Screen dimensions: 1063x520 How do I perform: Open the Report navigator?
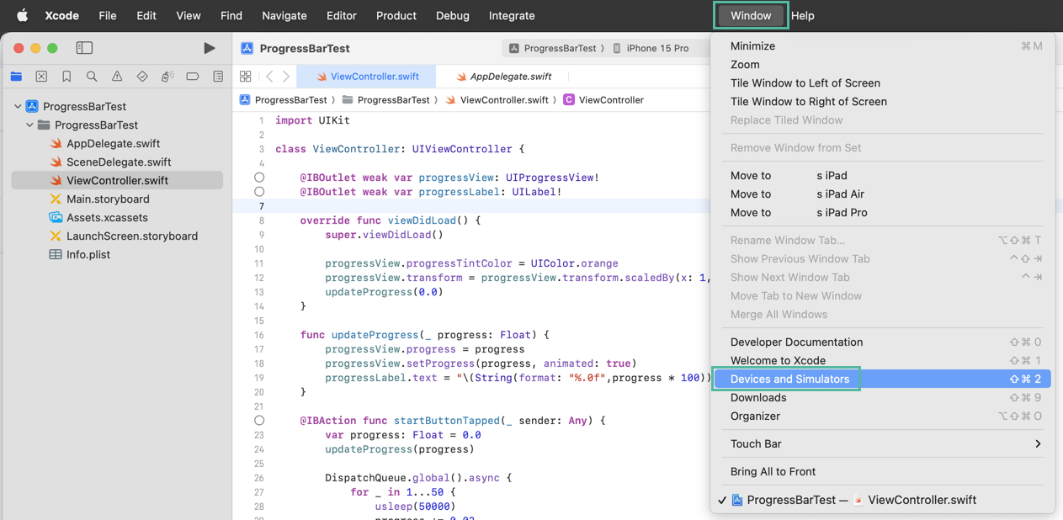coord(218,77)
